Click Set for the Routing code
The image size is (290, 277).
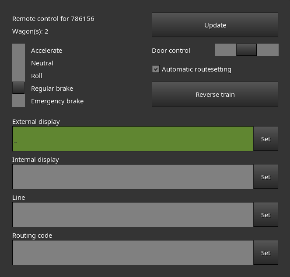click(266, 253)
